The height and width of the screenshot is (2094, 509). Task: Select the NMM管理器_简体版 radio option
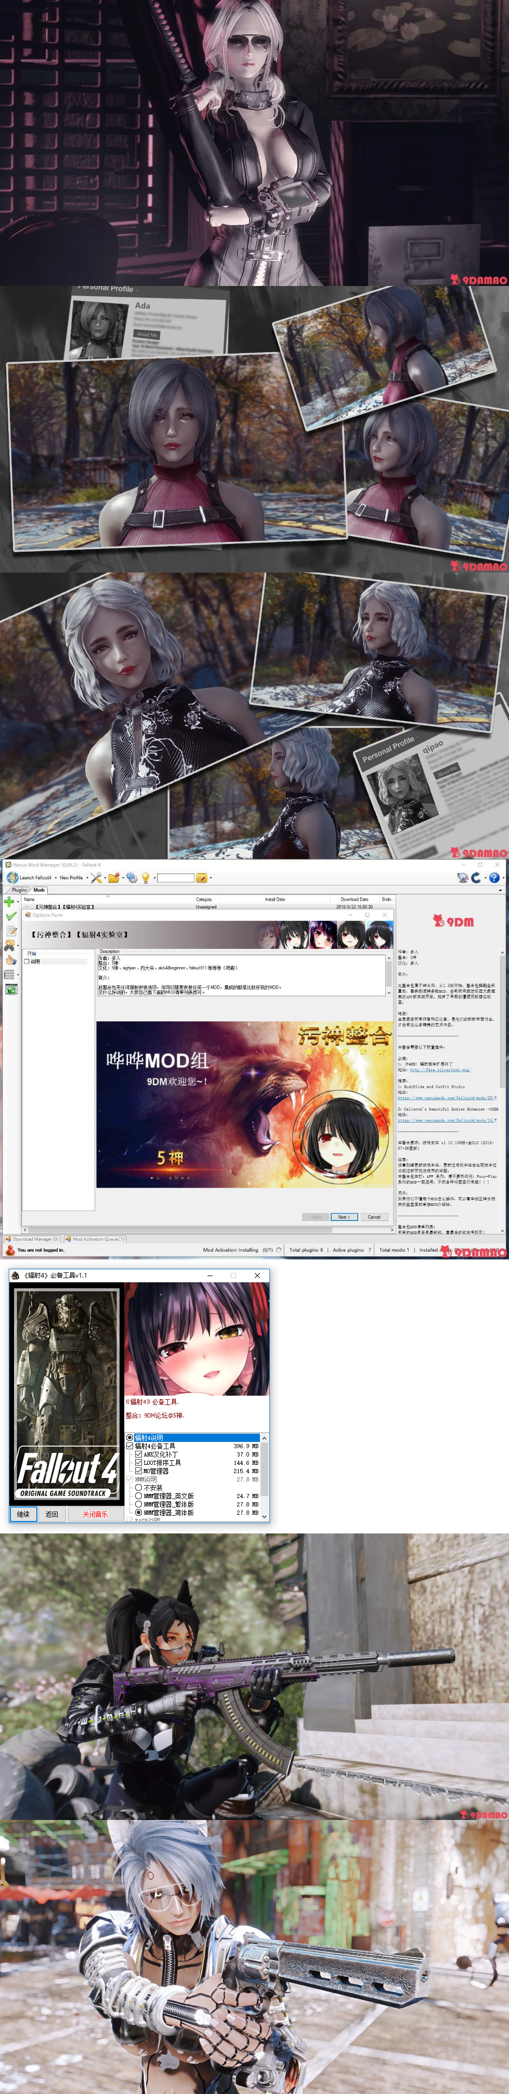click(x=139, y=1513)
